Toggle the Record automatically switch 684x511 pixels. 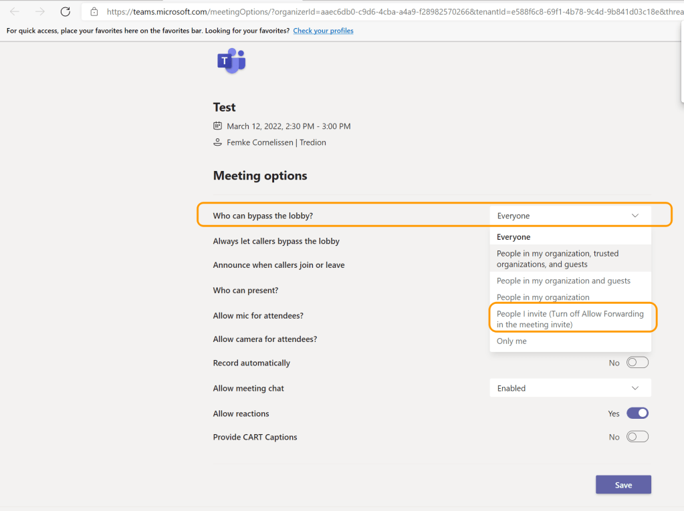coord(637,363)
